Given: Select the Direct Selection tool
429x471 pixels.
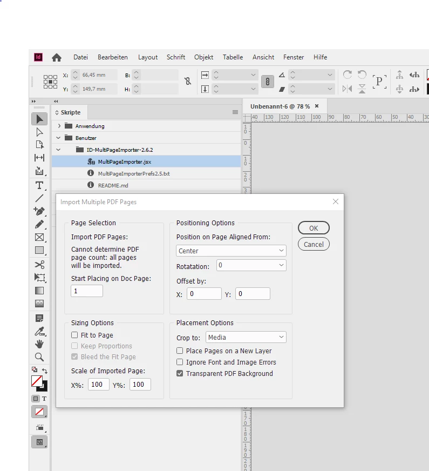Looking at the screenshot, I should [x=39, y=132].
